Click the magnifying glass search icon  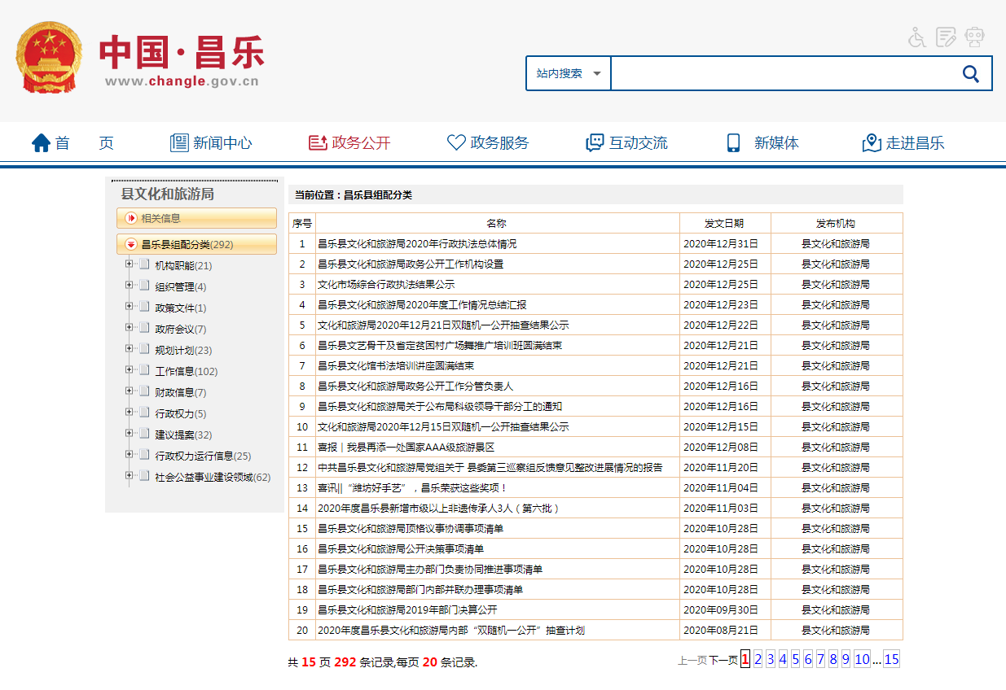pyautogui.click(x=970, y=73)
